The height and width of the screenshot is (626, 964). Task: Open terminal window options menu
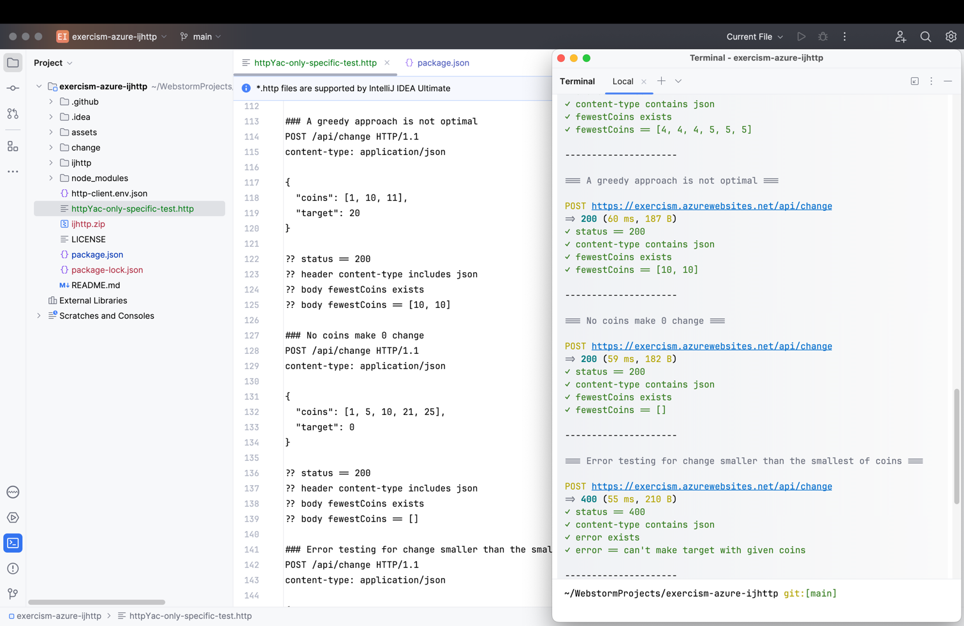pyautogui.click(x=931, y=81)
